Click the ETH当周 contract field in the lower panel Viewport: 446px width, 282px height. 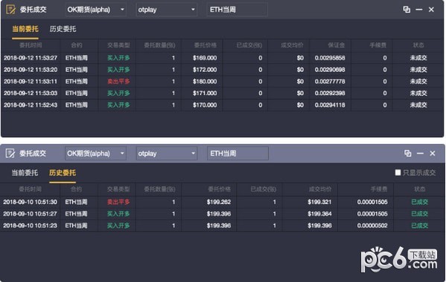pyautogui.click(x=238, y=154)
